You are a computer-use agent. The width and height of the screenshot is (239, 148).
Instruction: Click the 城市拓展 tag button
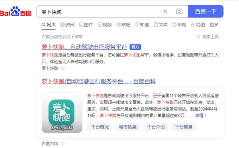pos(128,127)
